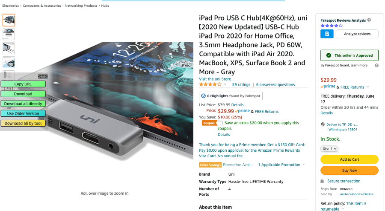Open the Visit the uni Store link
Viewport: 385px width, 211px height.
tap(215, 79)
